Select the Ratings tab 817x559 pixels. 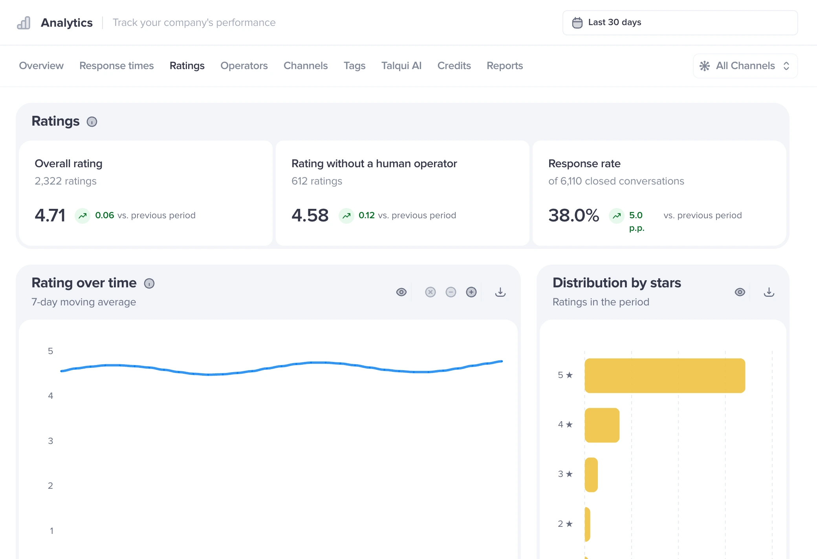(187, 66)
